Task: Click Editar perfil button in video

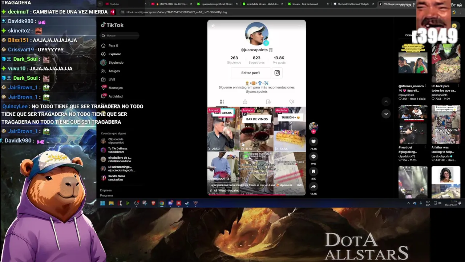Action: point(251,73)
